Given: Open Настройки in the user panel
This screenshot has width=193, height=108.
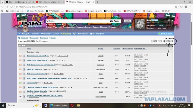Looking at the screenshot, I should [151, 25].
